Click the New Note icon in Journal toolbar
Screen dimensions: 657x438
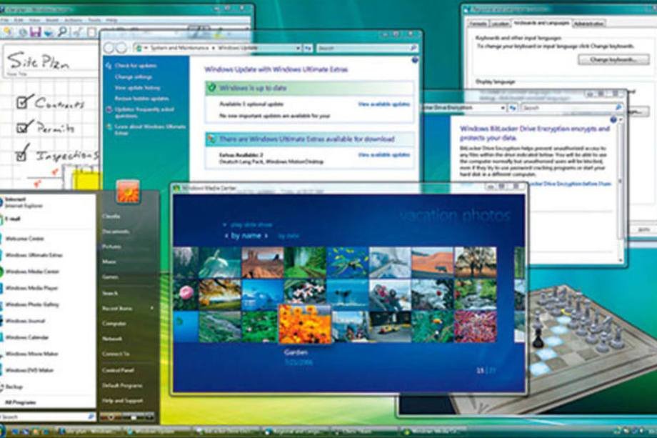(x=7, y=31)
